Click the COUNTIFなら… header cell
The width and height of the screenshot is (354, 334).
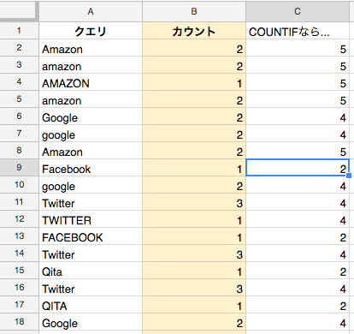point(298,31)
